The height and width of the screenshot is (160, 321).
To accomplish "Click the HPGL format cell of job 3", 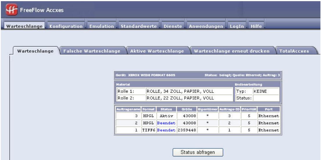I will 149,116.
